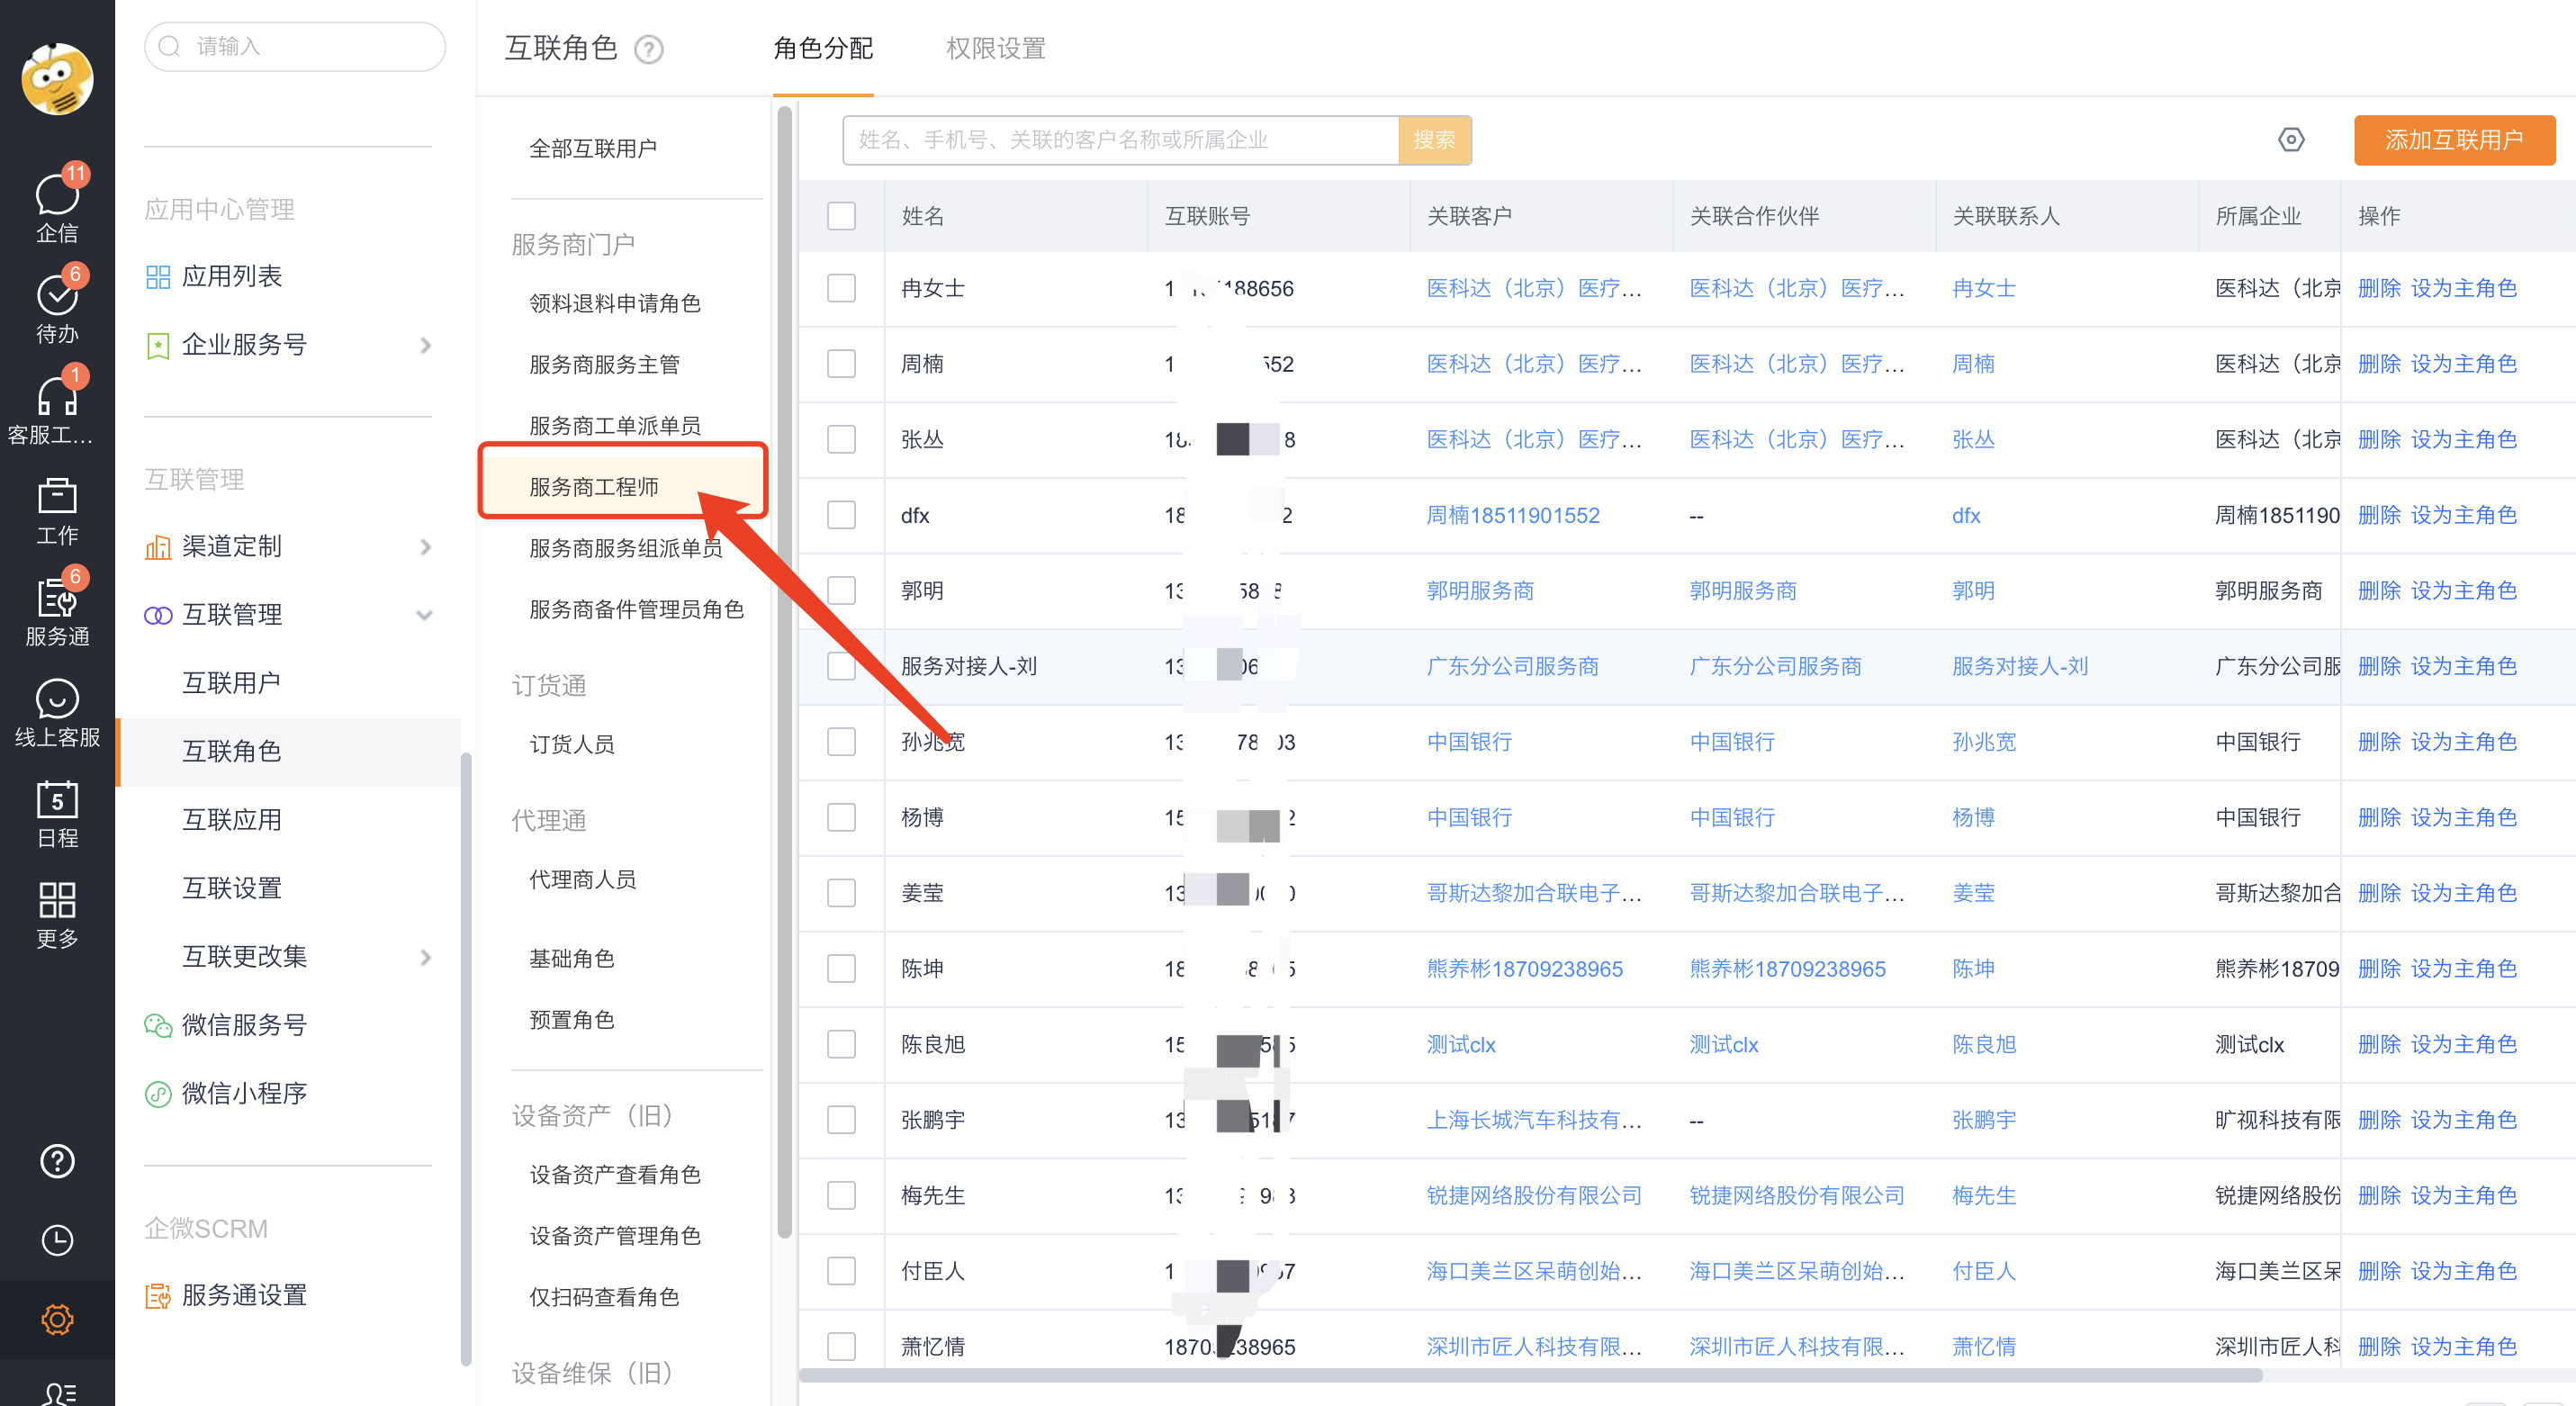The image size is (2576, 1406).
Task: Select the 预置角色 role
Action: pos(572,1020)
